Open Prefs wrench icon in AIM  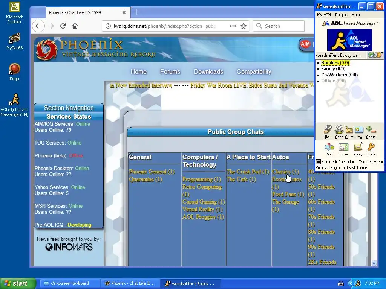[371, 149]
